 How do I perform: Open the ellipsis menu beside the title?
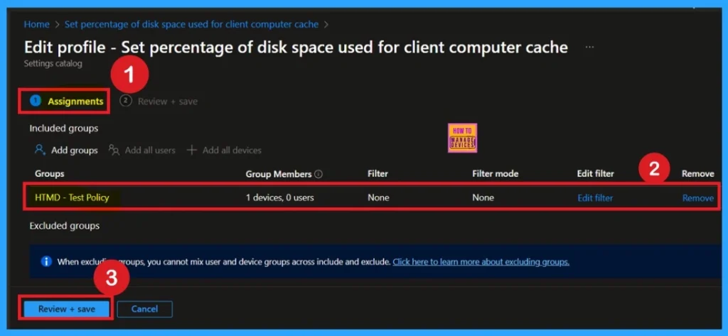point(589,47)
